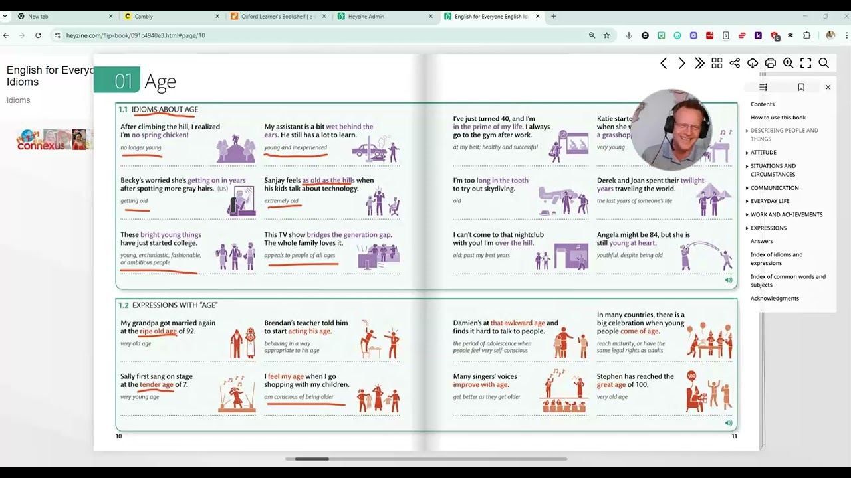The height and width of the screenshot is (478, 851).
Task: Click the browser back button
Action: pos(6,35)
